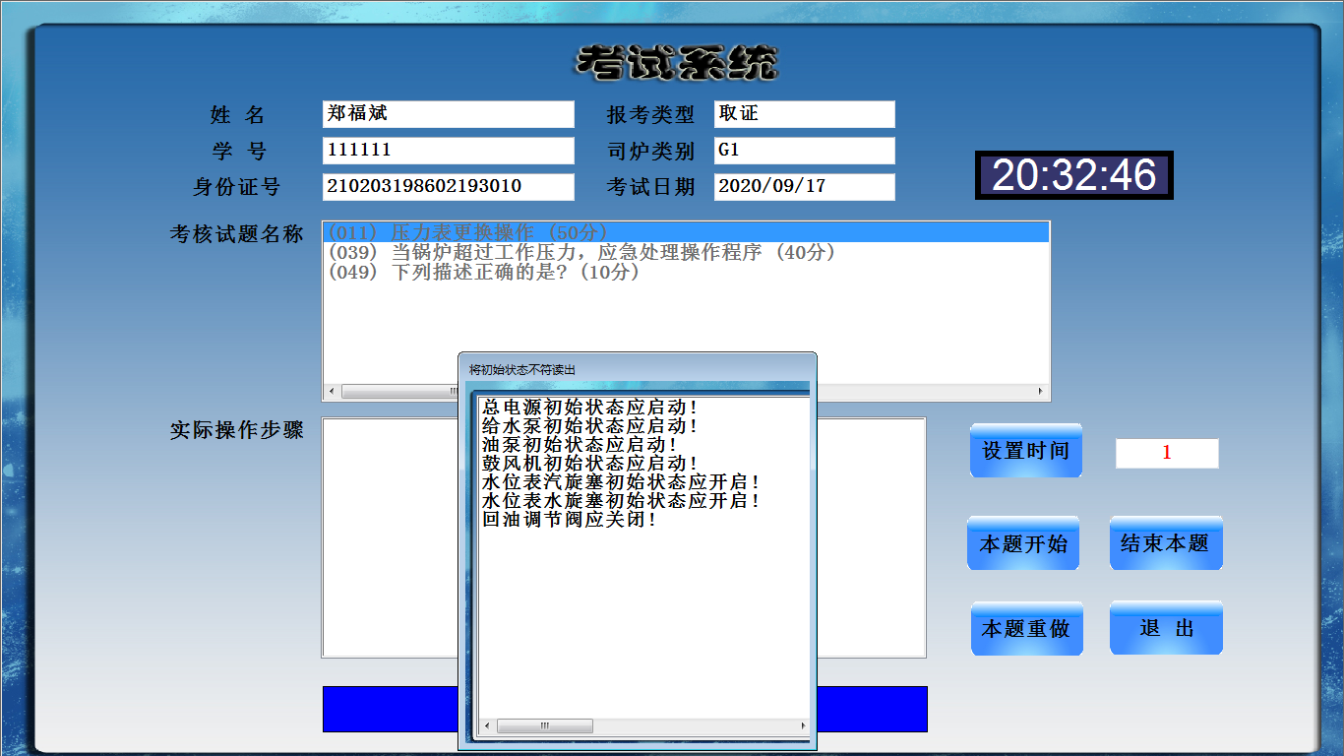Select 回油调节阀应关闭 line in popup

(x=569, y=520)
